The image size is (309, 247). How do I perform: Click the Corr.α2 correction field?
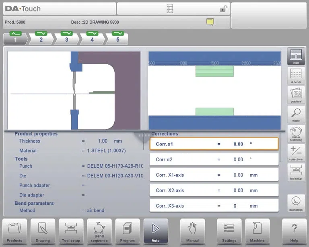coord(214,159)
